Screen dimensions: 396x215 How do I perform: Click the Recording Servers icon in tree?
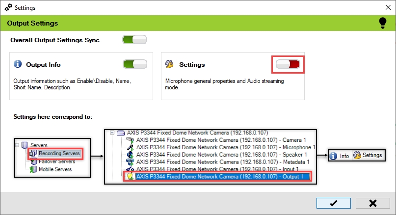pyautogui.click(x=33, y=154)
